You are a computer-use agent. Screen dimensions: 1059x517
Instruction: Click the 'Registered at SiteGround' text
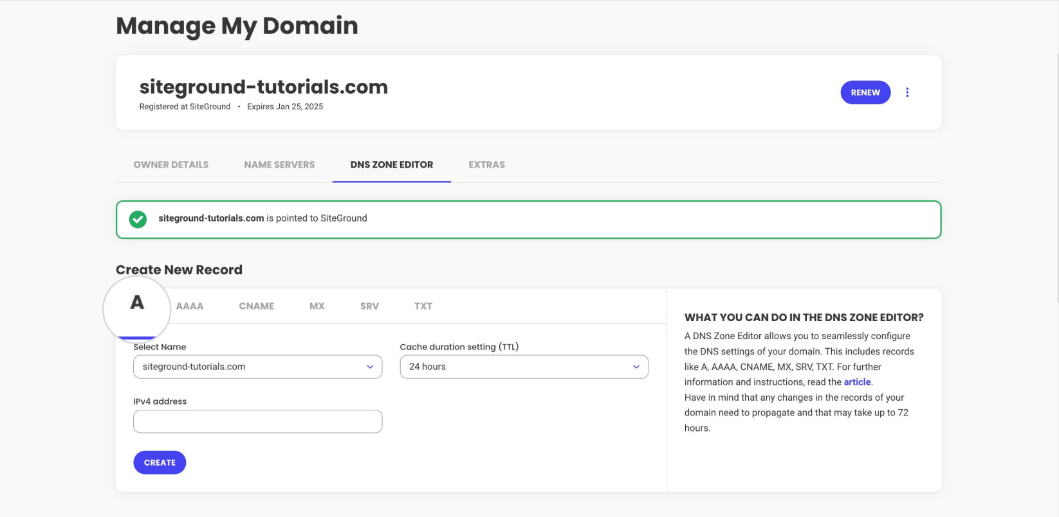pos(185,107)
